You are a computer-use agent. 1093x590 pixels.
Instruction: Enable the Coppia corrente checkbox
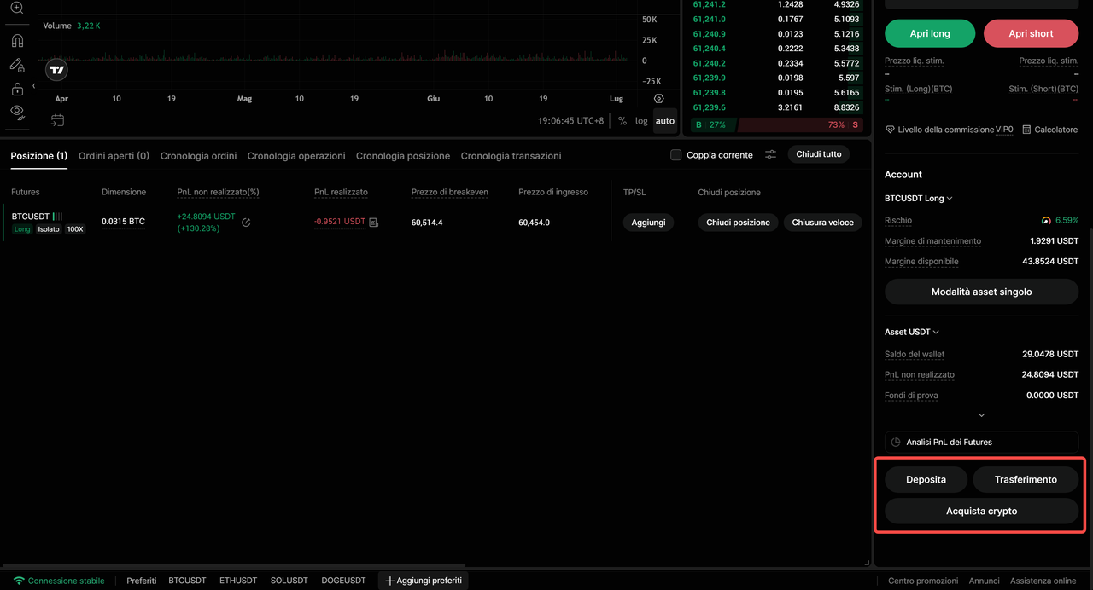[676, 155]
